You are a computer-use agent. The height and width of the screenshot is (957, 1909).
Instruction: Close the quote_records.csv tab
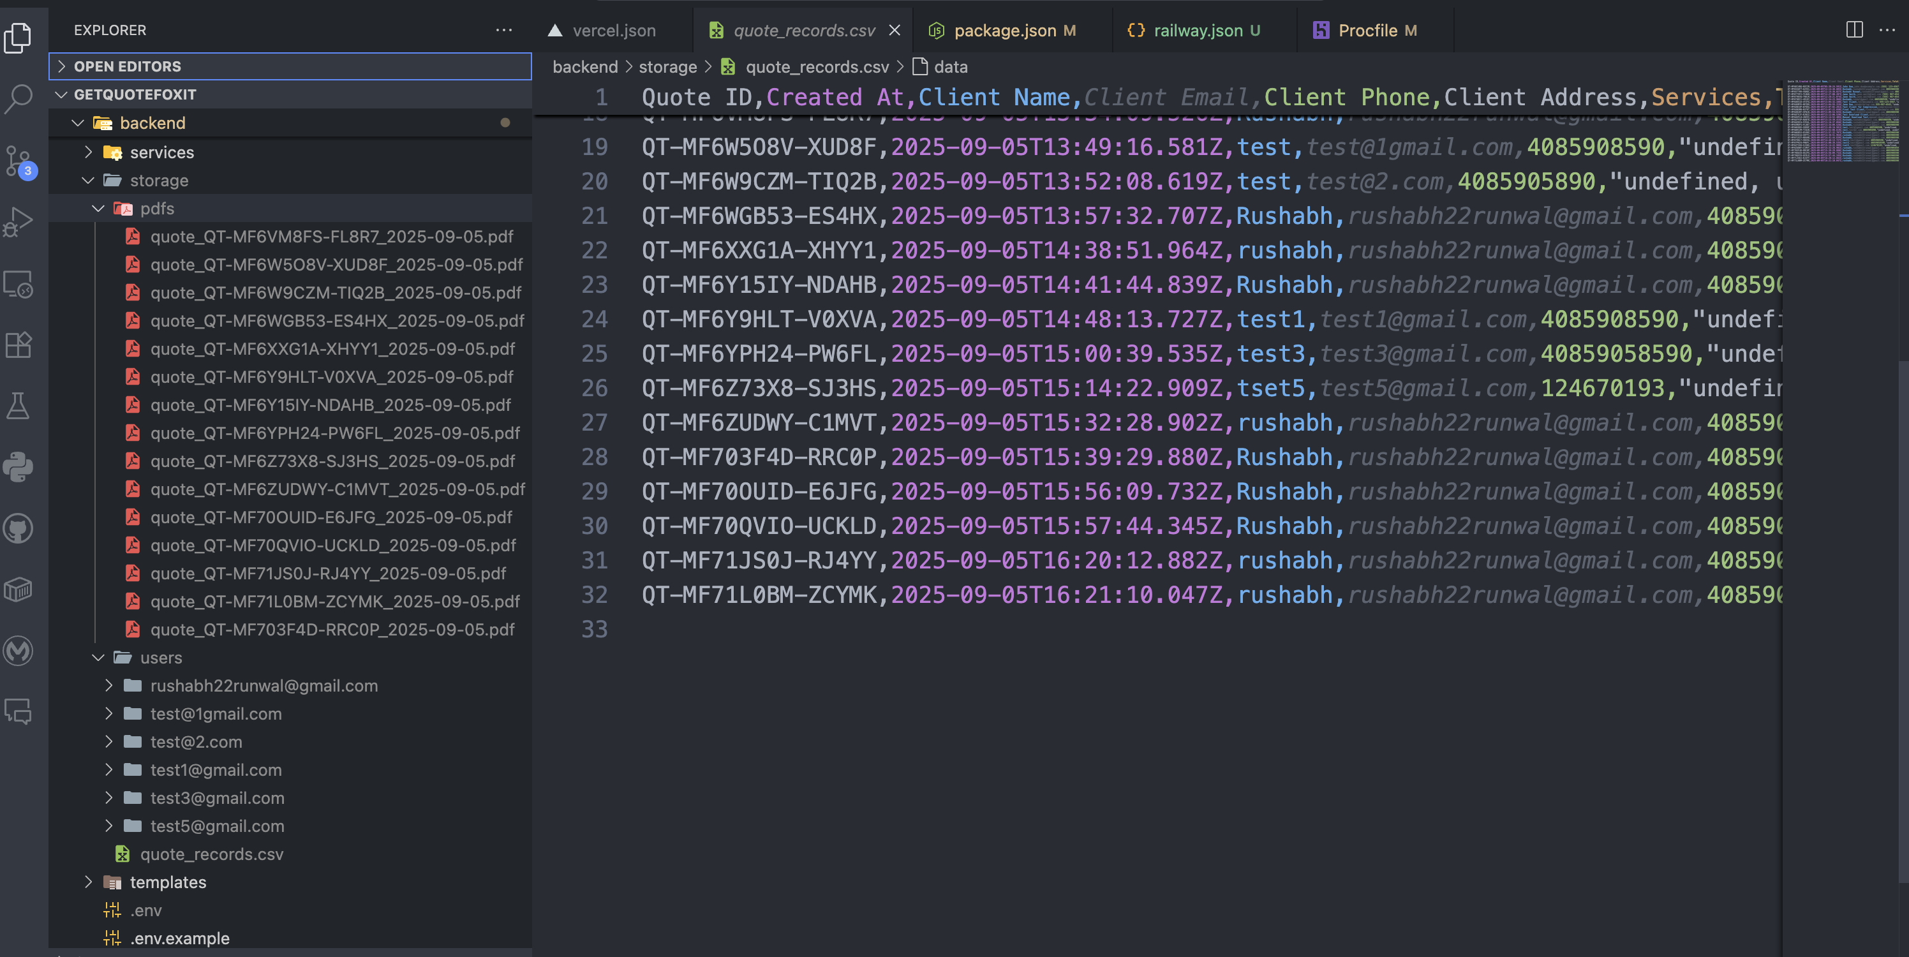tap(895, 31)
